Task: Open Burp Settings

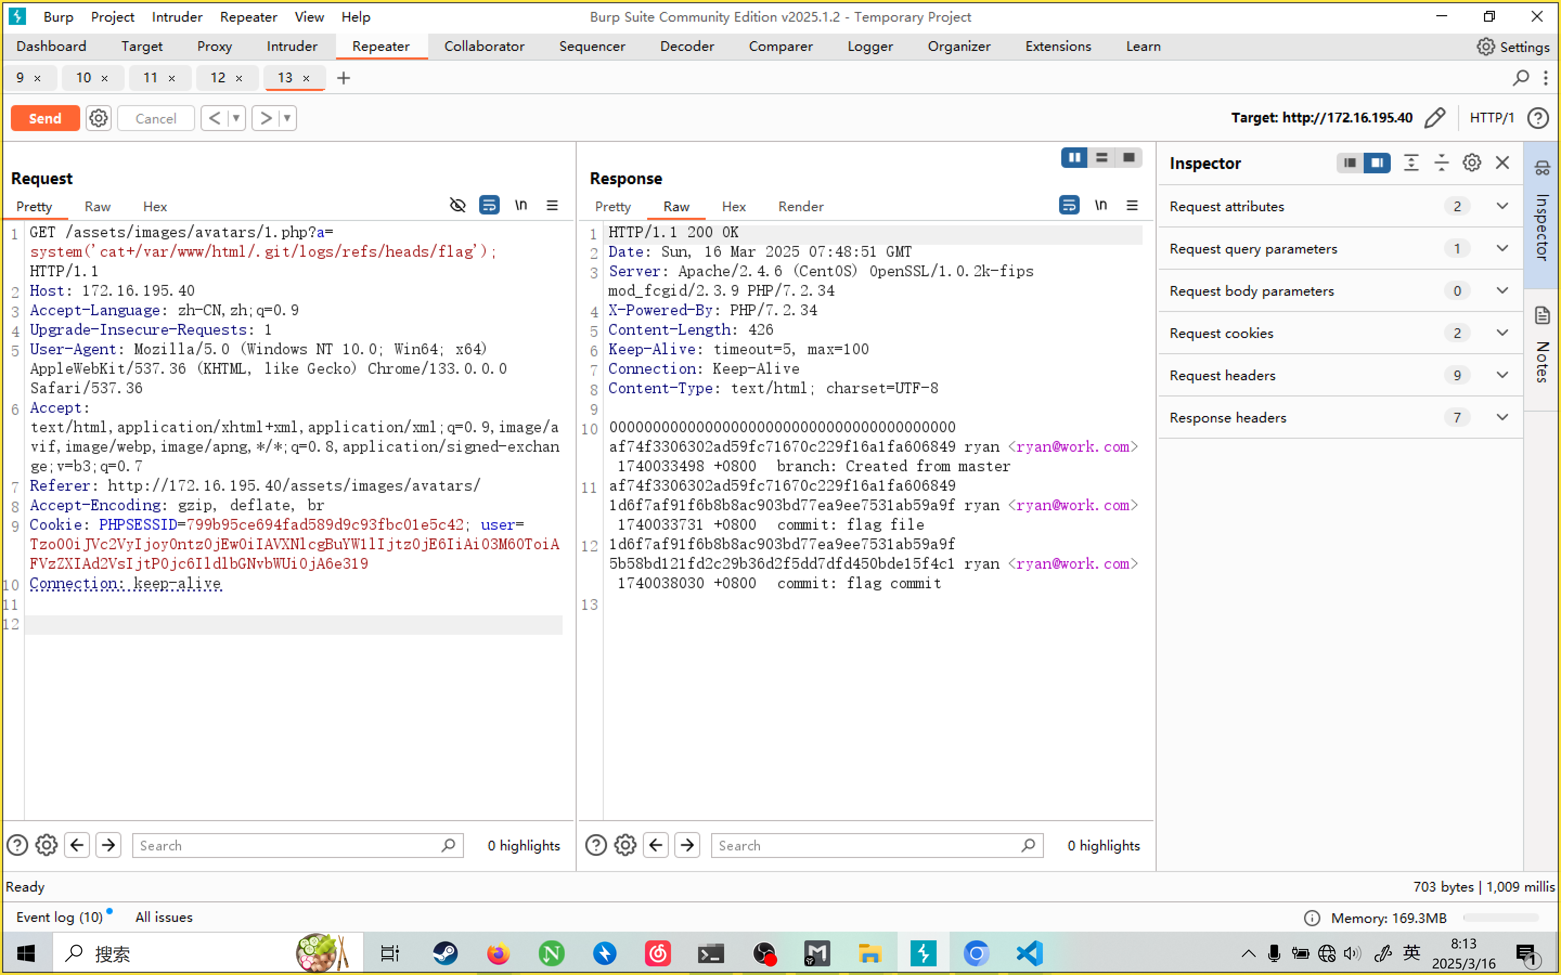Action: (1513, 47)
